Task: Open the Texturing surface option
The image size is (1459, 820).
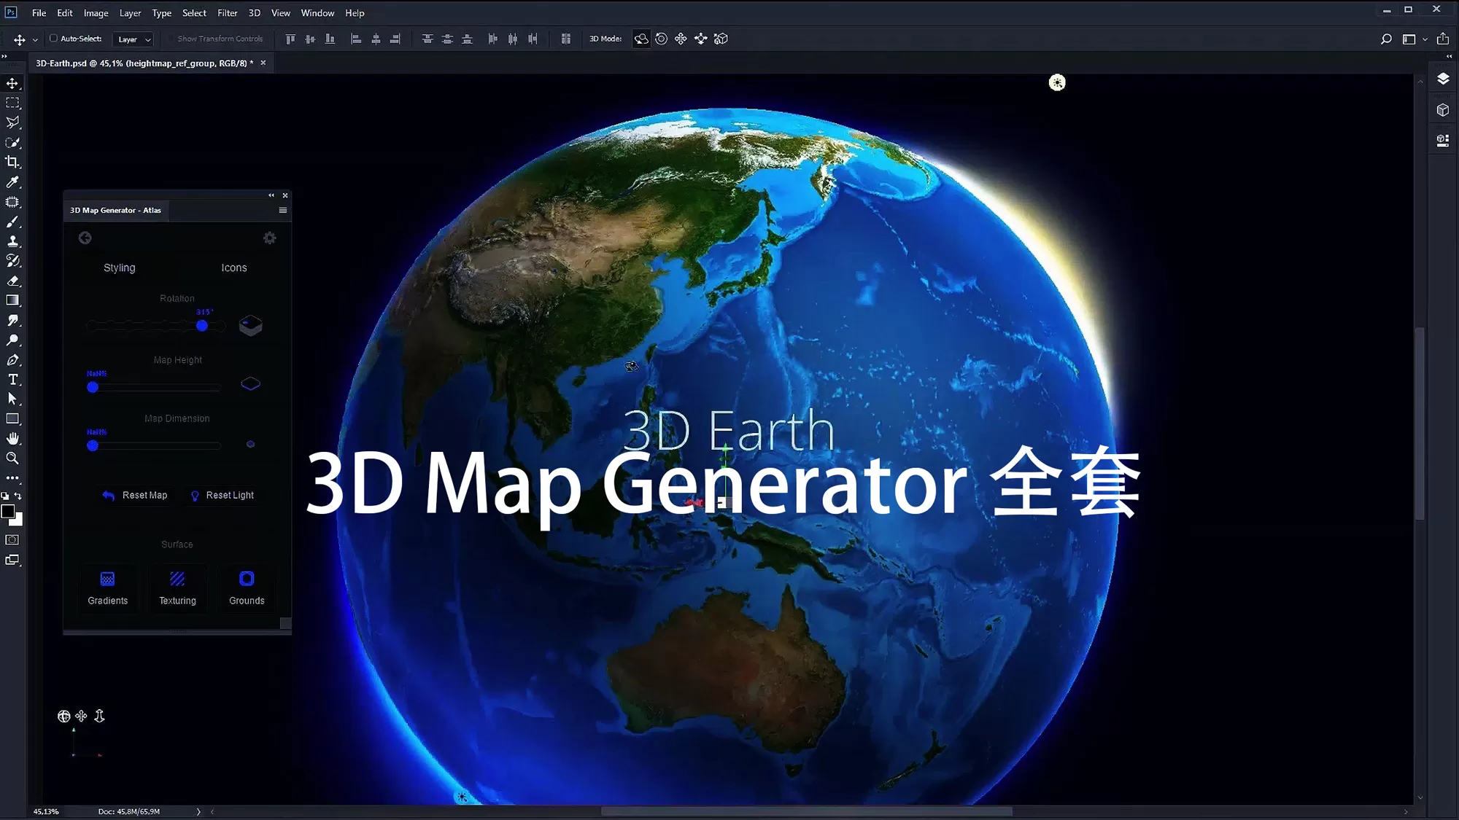Action: [x=177, y=589]
